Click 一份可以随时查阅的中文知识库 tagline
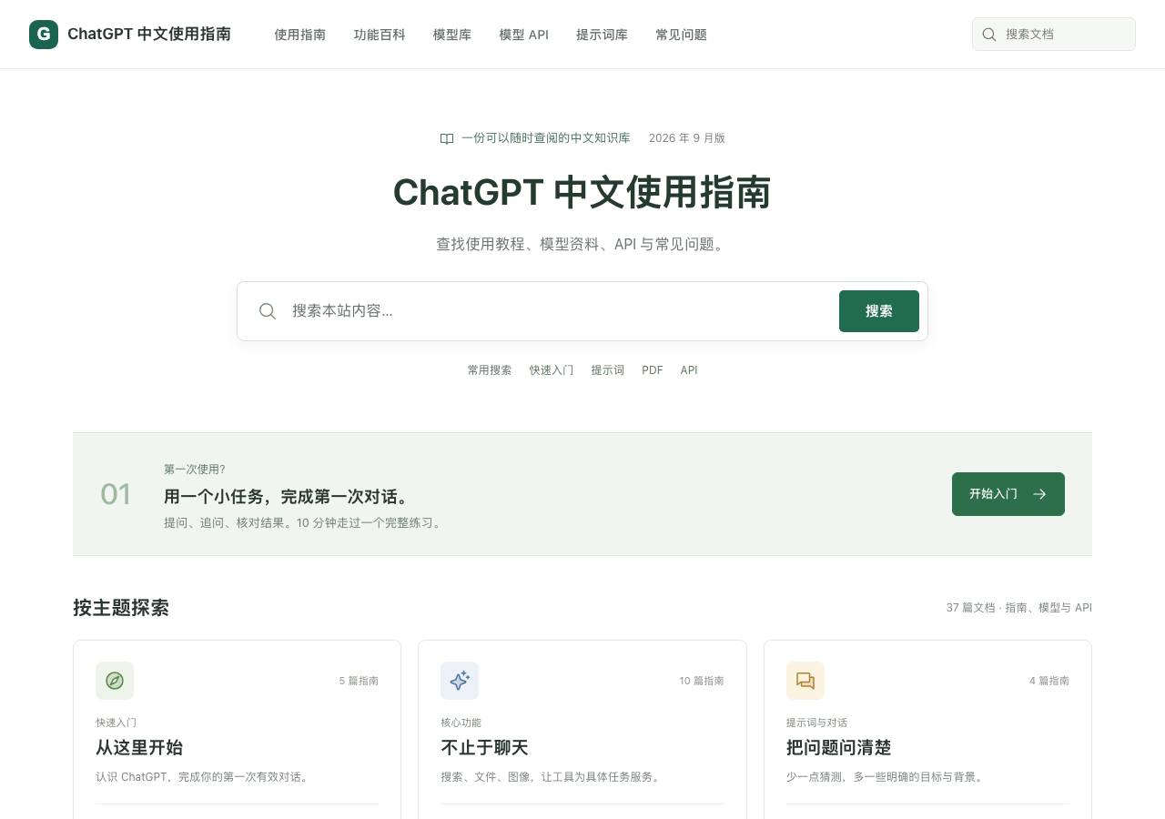The width and height of the screenshot is (1165, 819). pos(546,138)
